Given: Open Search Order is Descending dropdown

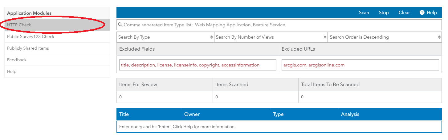Looking at the screenshot, I should (x=385, y=37).
